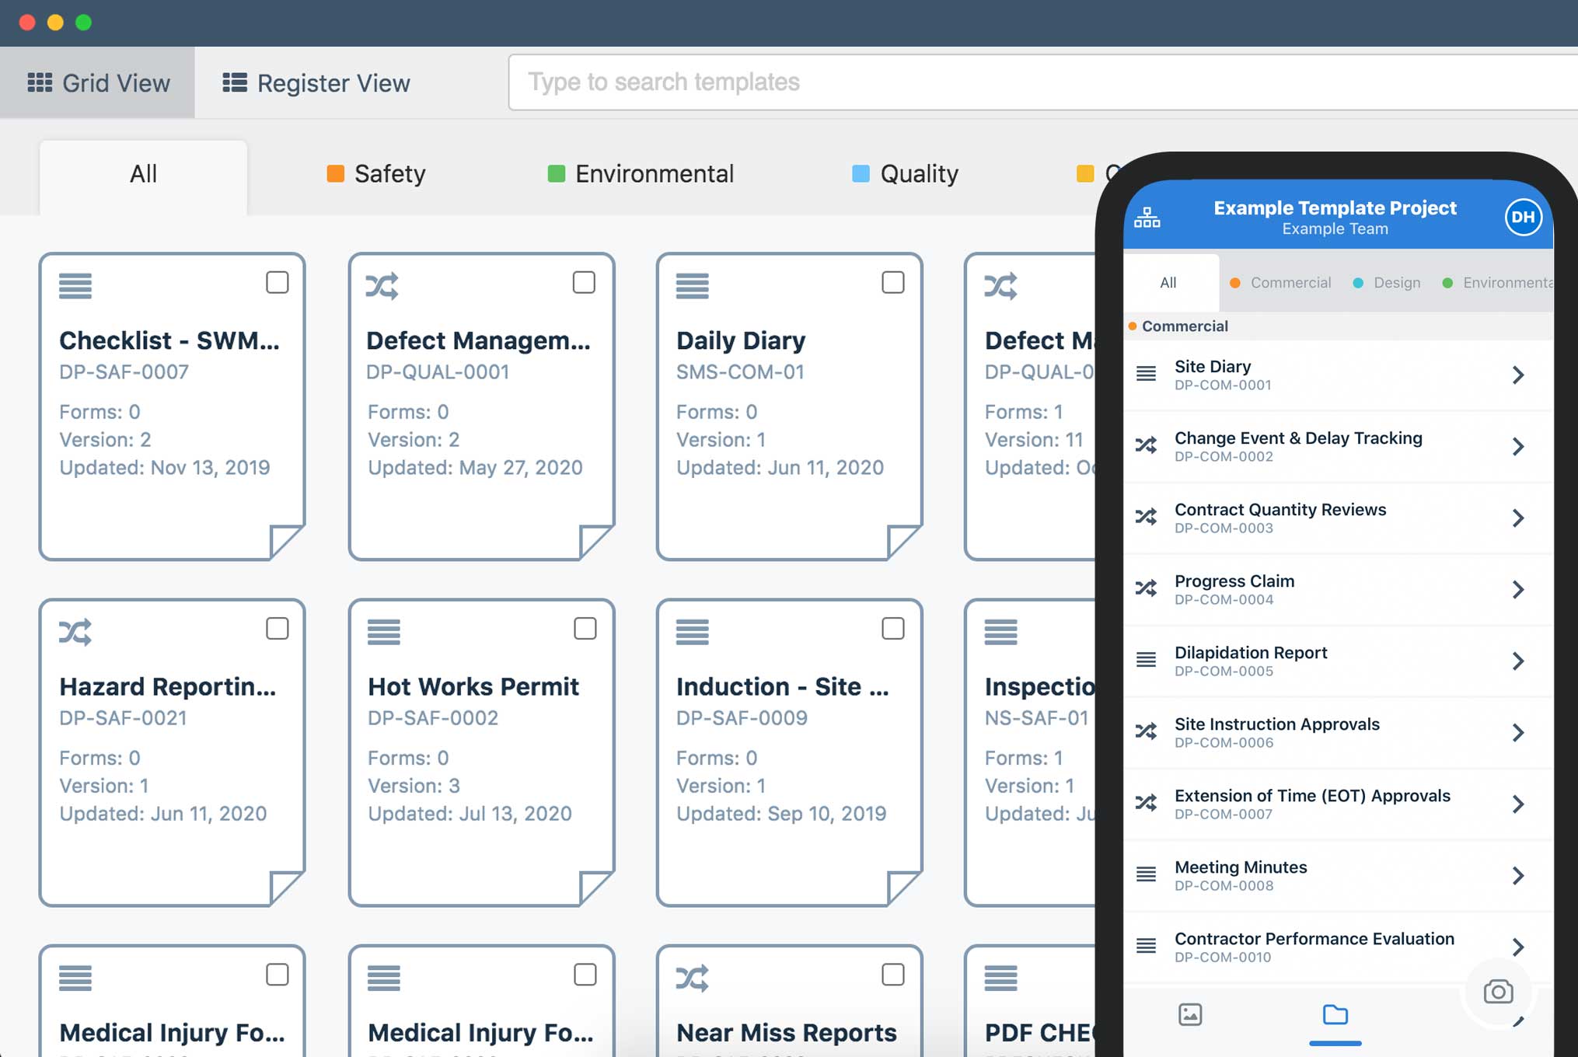Click the Example Template Project title
The height and width of the screenshot is (1057, 1578).
pyautogui.click(x=1335, y=208)
